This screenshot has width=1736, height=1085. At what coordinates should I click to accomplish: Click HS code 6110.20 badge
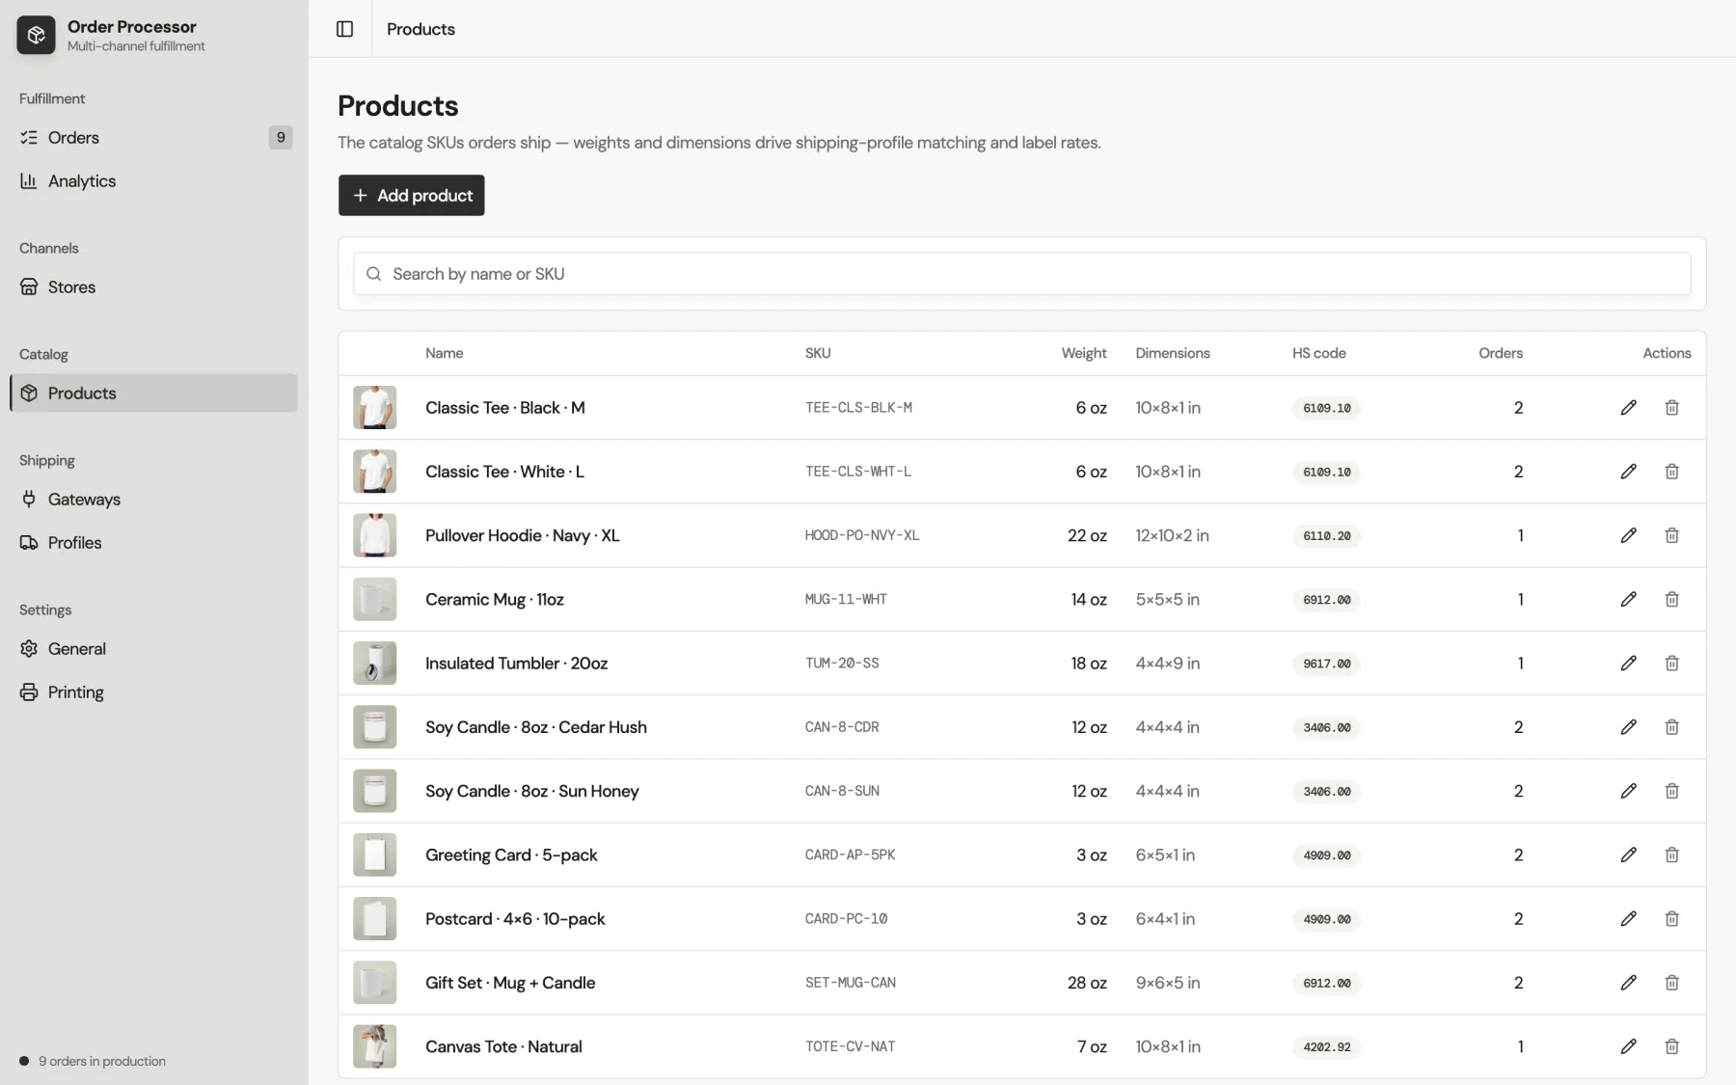(1326, 536)
